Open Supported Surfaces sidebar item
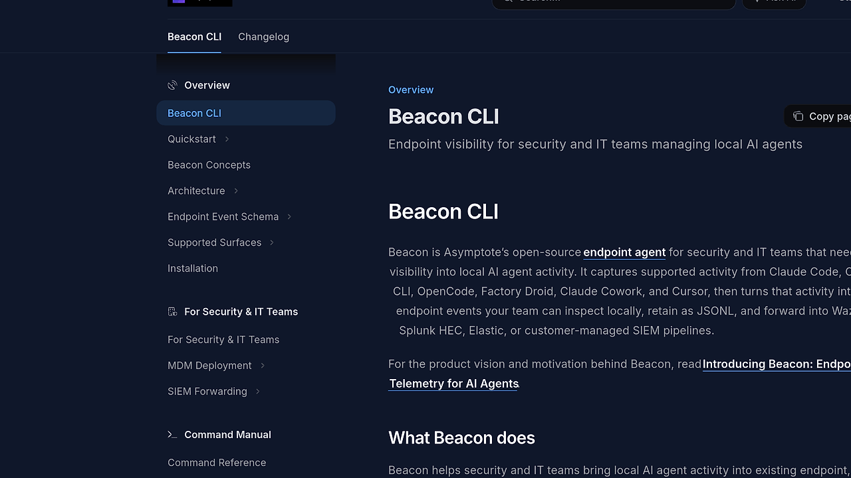 214,242
